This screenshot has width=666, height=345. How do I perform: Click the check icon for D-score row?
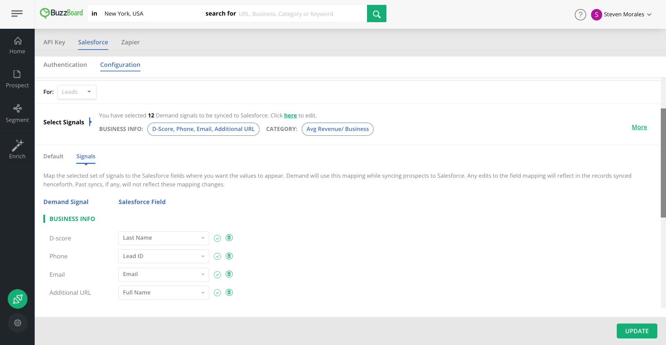217,238
